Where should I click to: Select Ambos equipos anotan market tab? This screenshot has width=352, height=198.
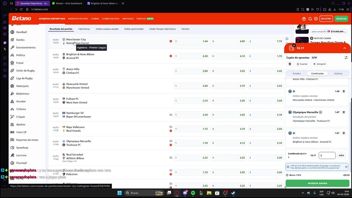[x=107, y=29]
